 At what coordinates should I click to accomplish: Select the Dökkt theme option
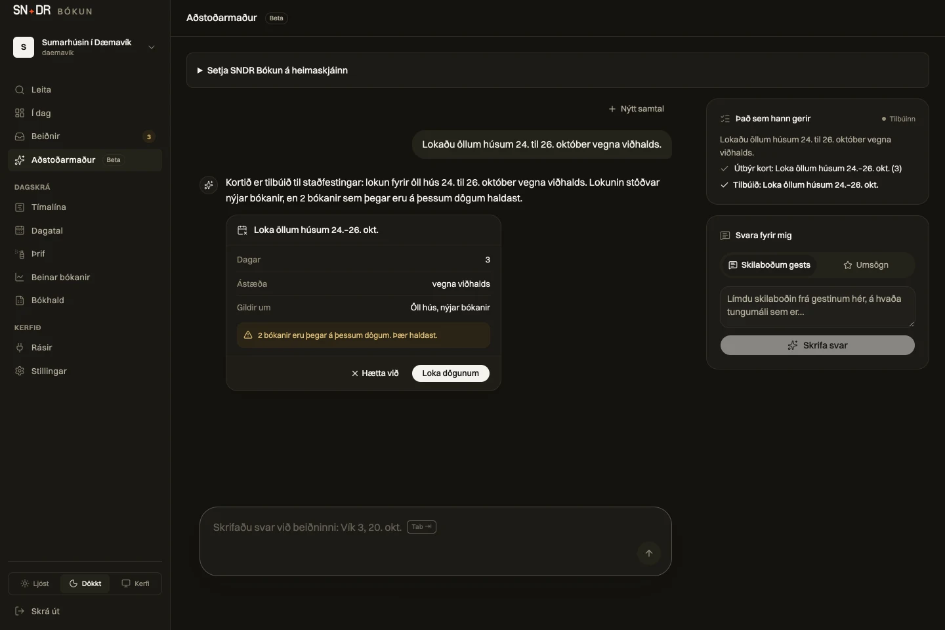[85, 583]
